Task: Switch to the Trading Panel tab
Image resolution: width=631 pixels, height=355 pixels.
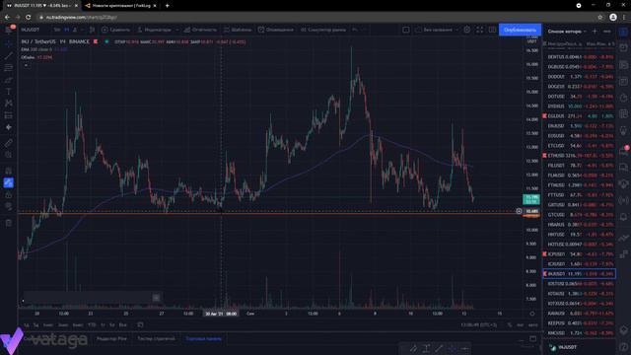Action: click(x=203, y=339)
